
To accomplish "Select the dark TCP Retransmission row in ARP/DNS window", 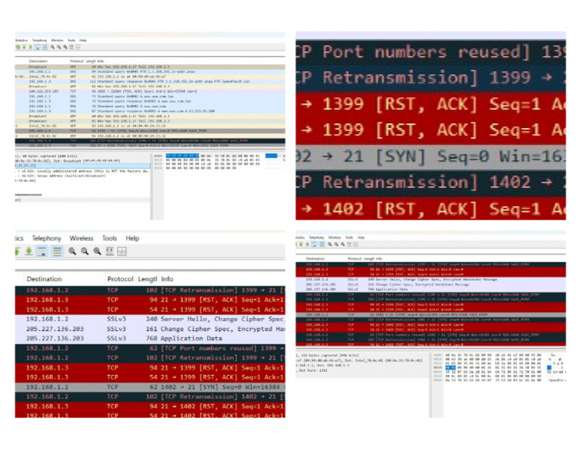I will (150, 141).
